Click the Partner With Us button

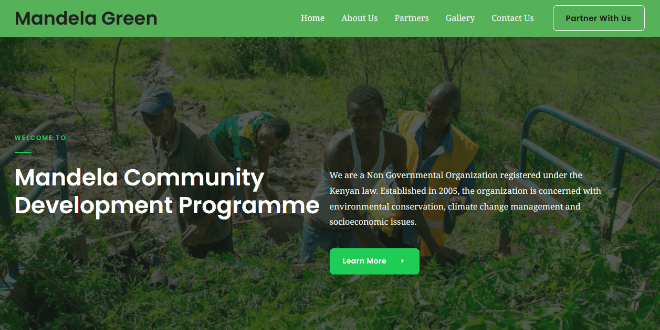[599, 18]
